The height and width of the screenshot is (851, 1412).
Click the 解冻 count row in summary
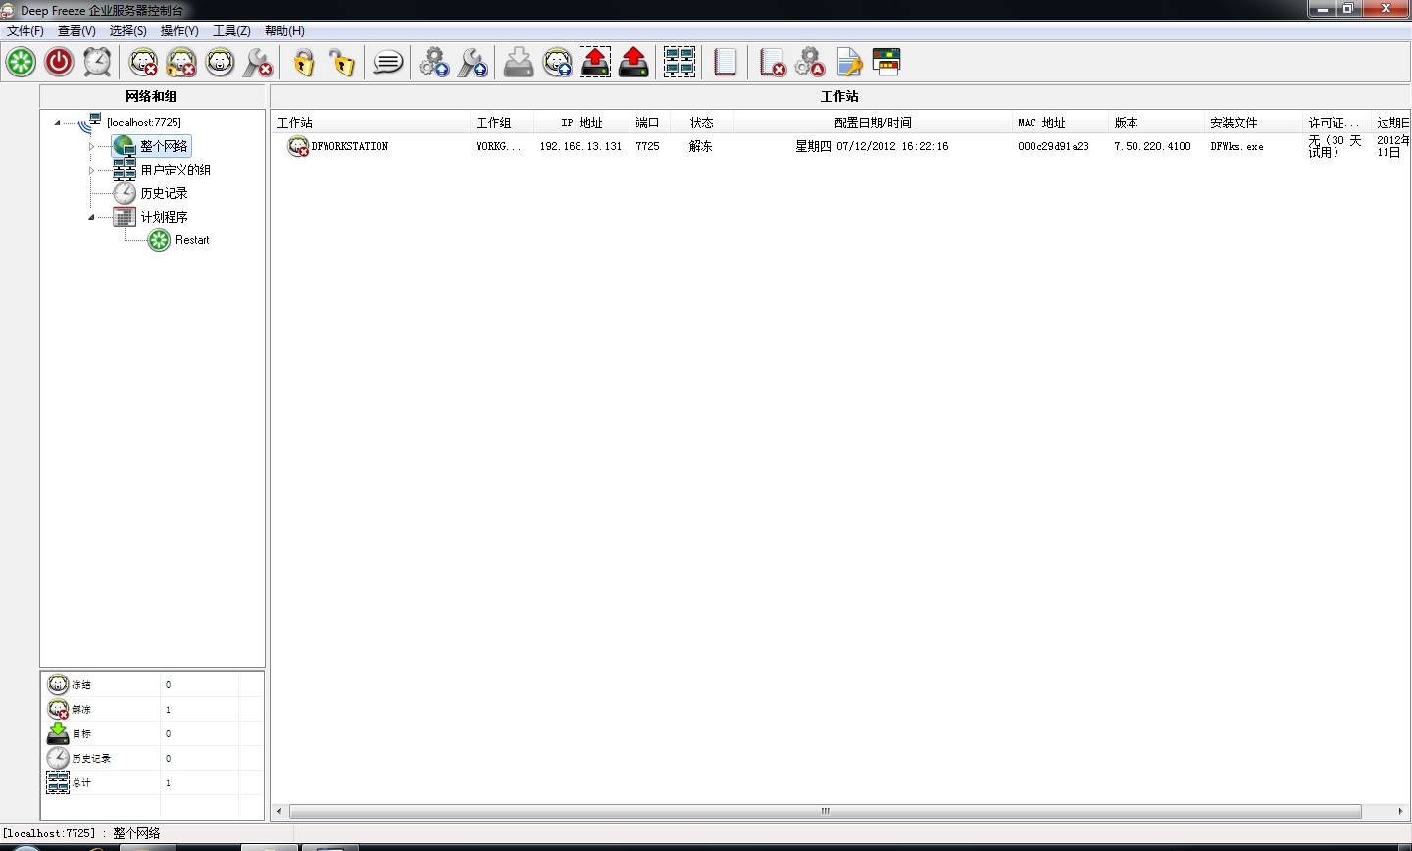tap(154, 709)
